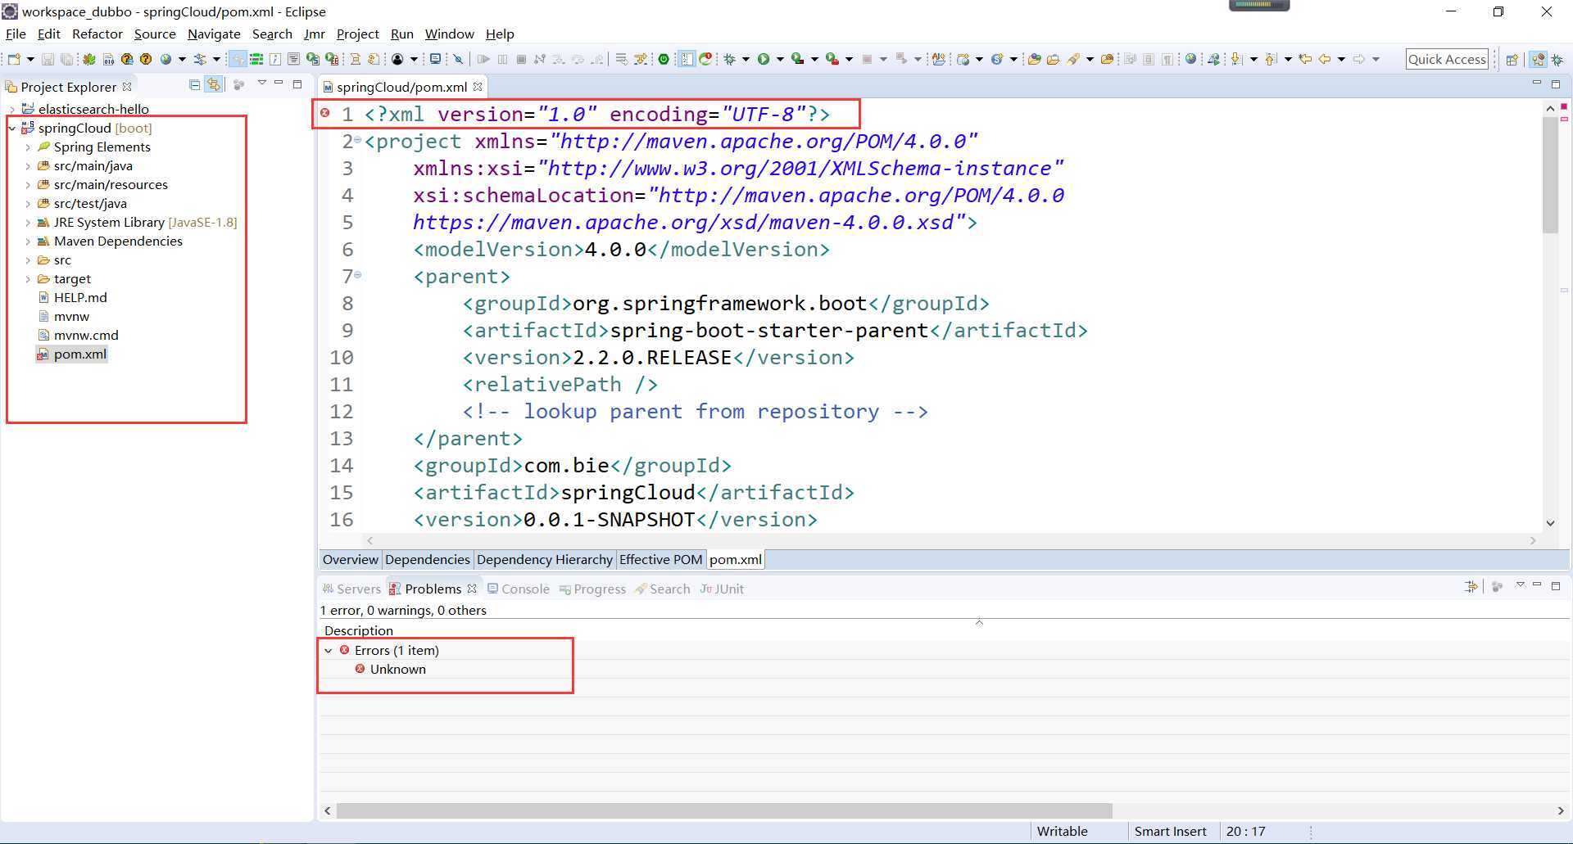Screen dimensions: 1573x844
Task: Click the Skip All Breakpoints icon
Action: pyautogui.click(x=458, y=59)
